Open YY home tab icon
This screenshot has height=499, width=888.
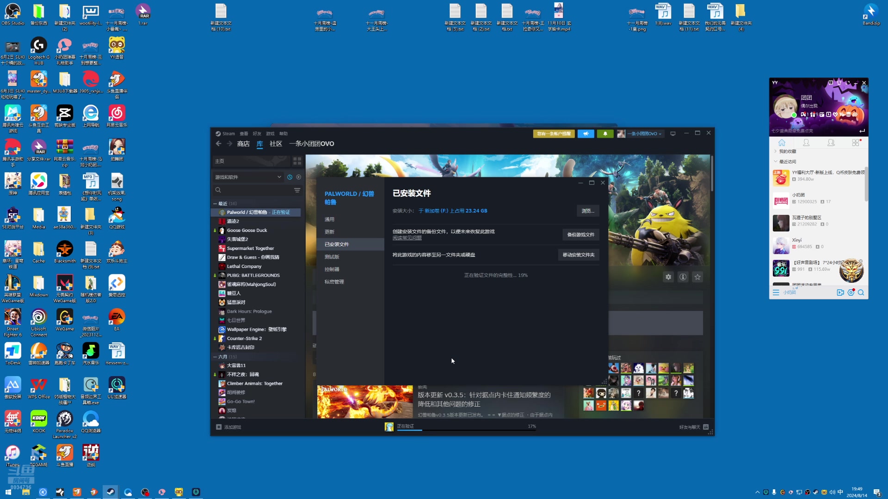pyautogui.click(x=782, y=142)
